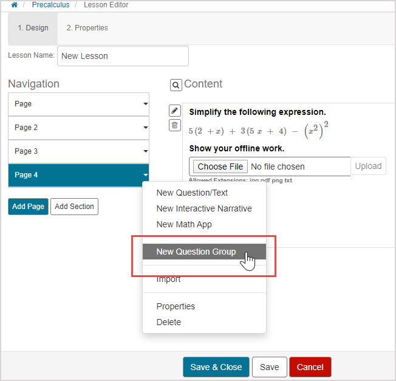Choose Delete in the page menu
The width and height of the screenshot is (396, 381).
pyautogui.click(x=168, y=322)
